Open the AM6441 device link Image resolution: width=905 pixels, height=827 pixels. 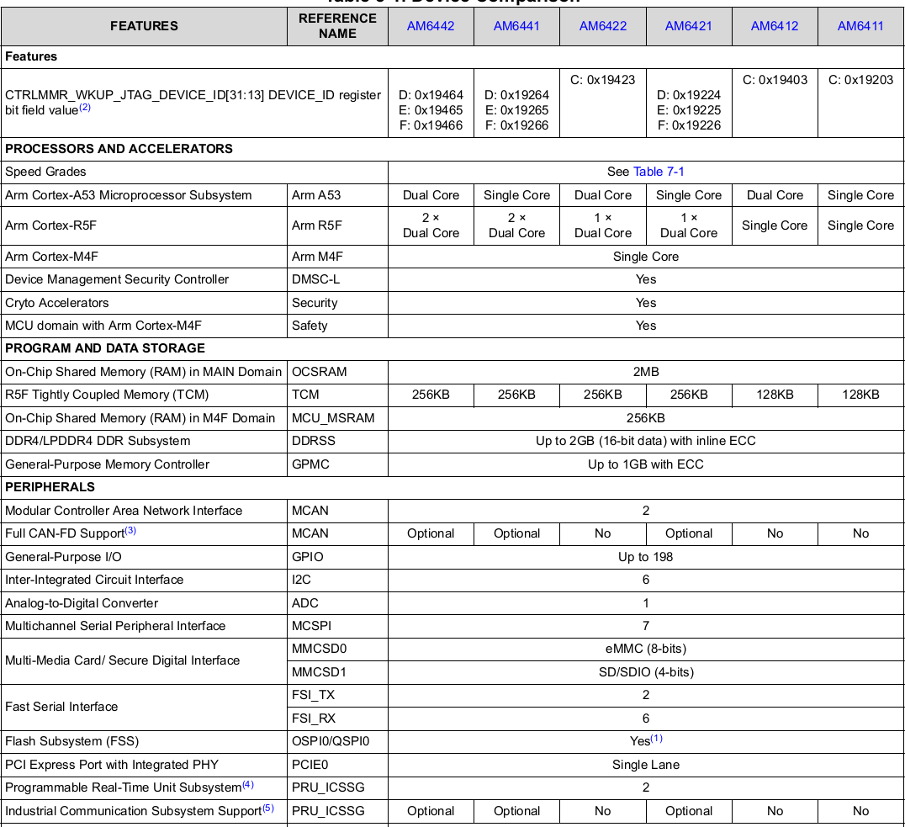(x=516, y=26)
